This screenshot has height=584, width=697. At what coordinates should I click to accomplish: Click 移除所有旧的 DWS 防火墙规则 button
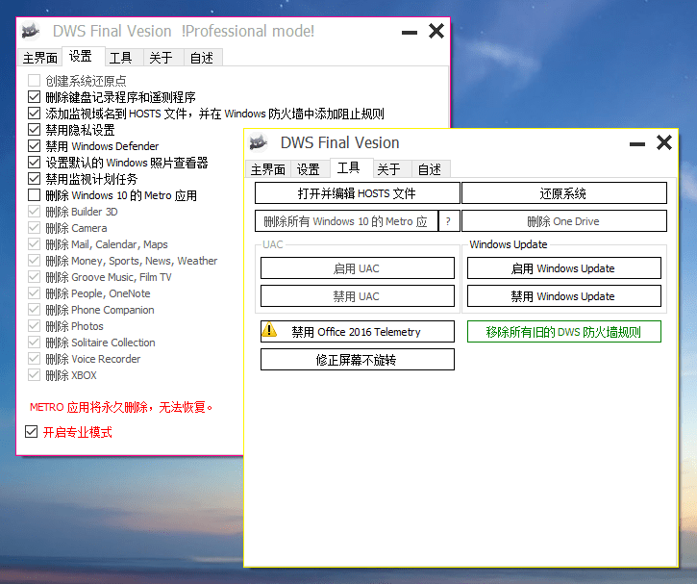pos(563,332)
